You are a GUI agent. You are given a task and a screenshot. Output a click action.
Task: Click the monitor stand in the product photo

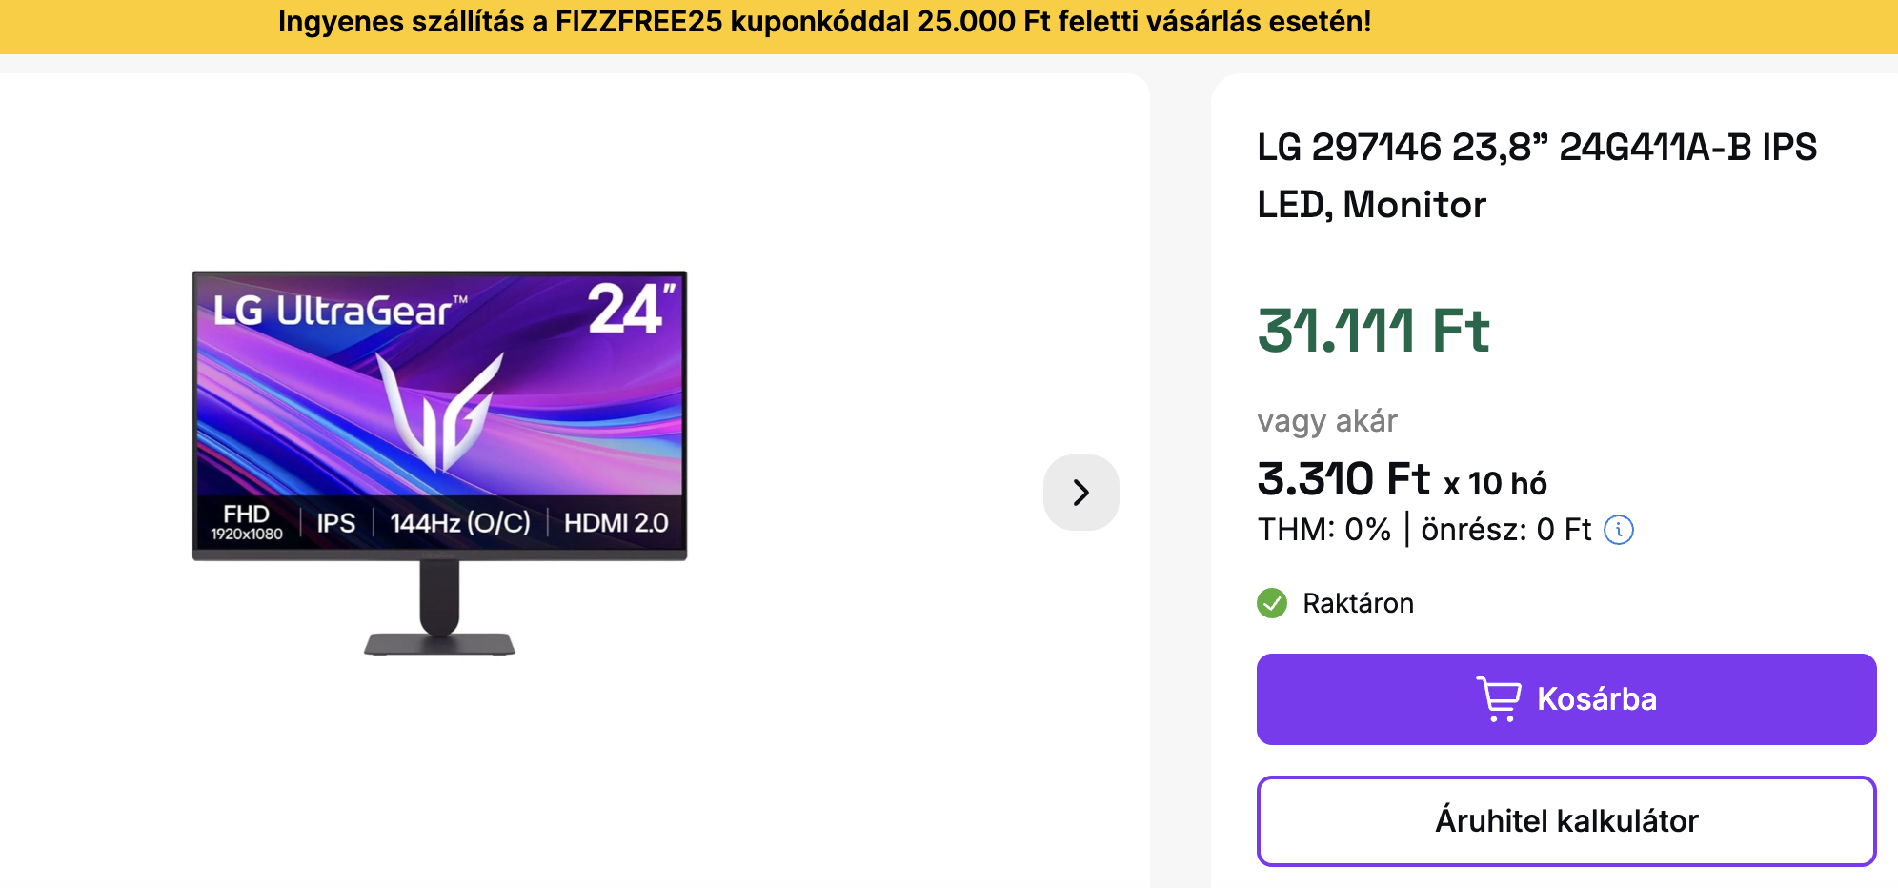[x=439, y=610]
